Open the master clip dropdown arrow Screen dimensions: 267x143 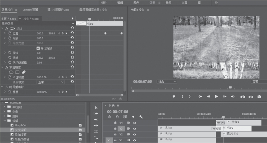20,19
